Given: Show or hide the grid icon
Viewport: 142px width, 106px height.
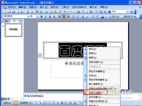Looking at the screenshot, I should [105, 12].
